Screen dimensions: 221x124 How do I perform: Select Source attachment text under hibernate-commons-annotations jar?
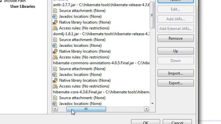(x=82, y=69)
